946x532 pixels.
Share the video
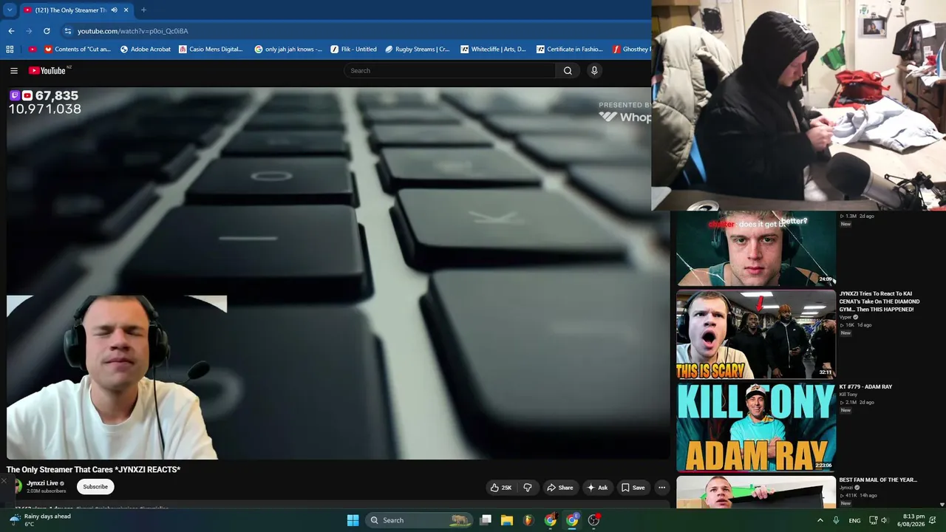559,488
